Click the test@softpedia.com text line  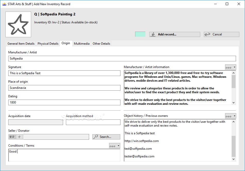tap(138, 149)
